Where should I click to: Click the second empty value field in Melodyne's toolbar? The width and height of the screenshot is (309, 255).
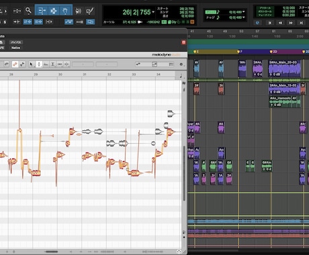pos(107,64)
